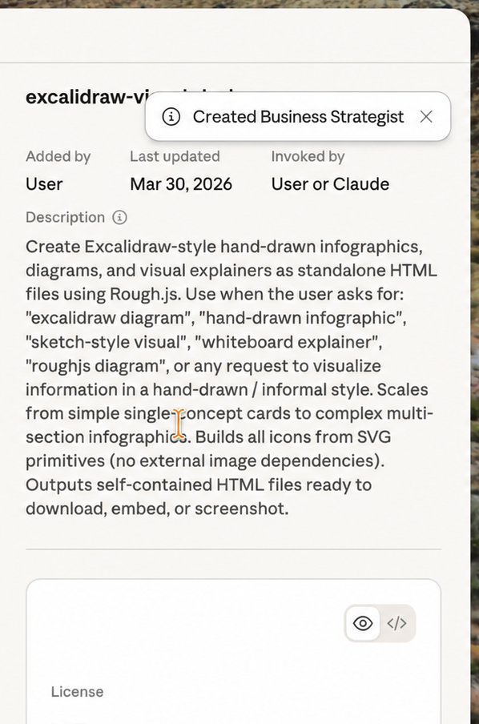Viewport: 479px width, 724px height.
Task: Click the desktop wallpaper strip beside window
Action: (x=475, y=369)
